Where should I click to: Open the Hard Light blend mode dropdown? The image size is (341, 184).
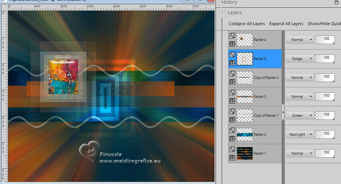click(x=299, y=135)
